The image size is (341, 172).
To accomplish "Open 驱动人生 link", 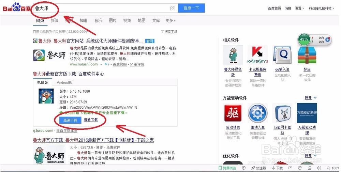I will point(257,127).
